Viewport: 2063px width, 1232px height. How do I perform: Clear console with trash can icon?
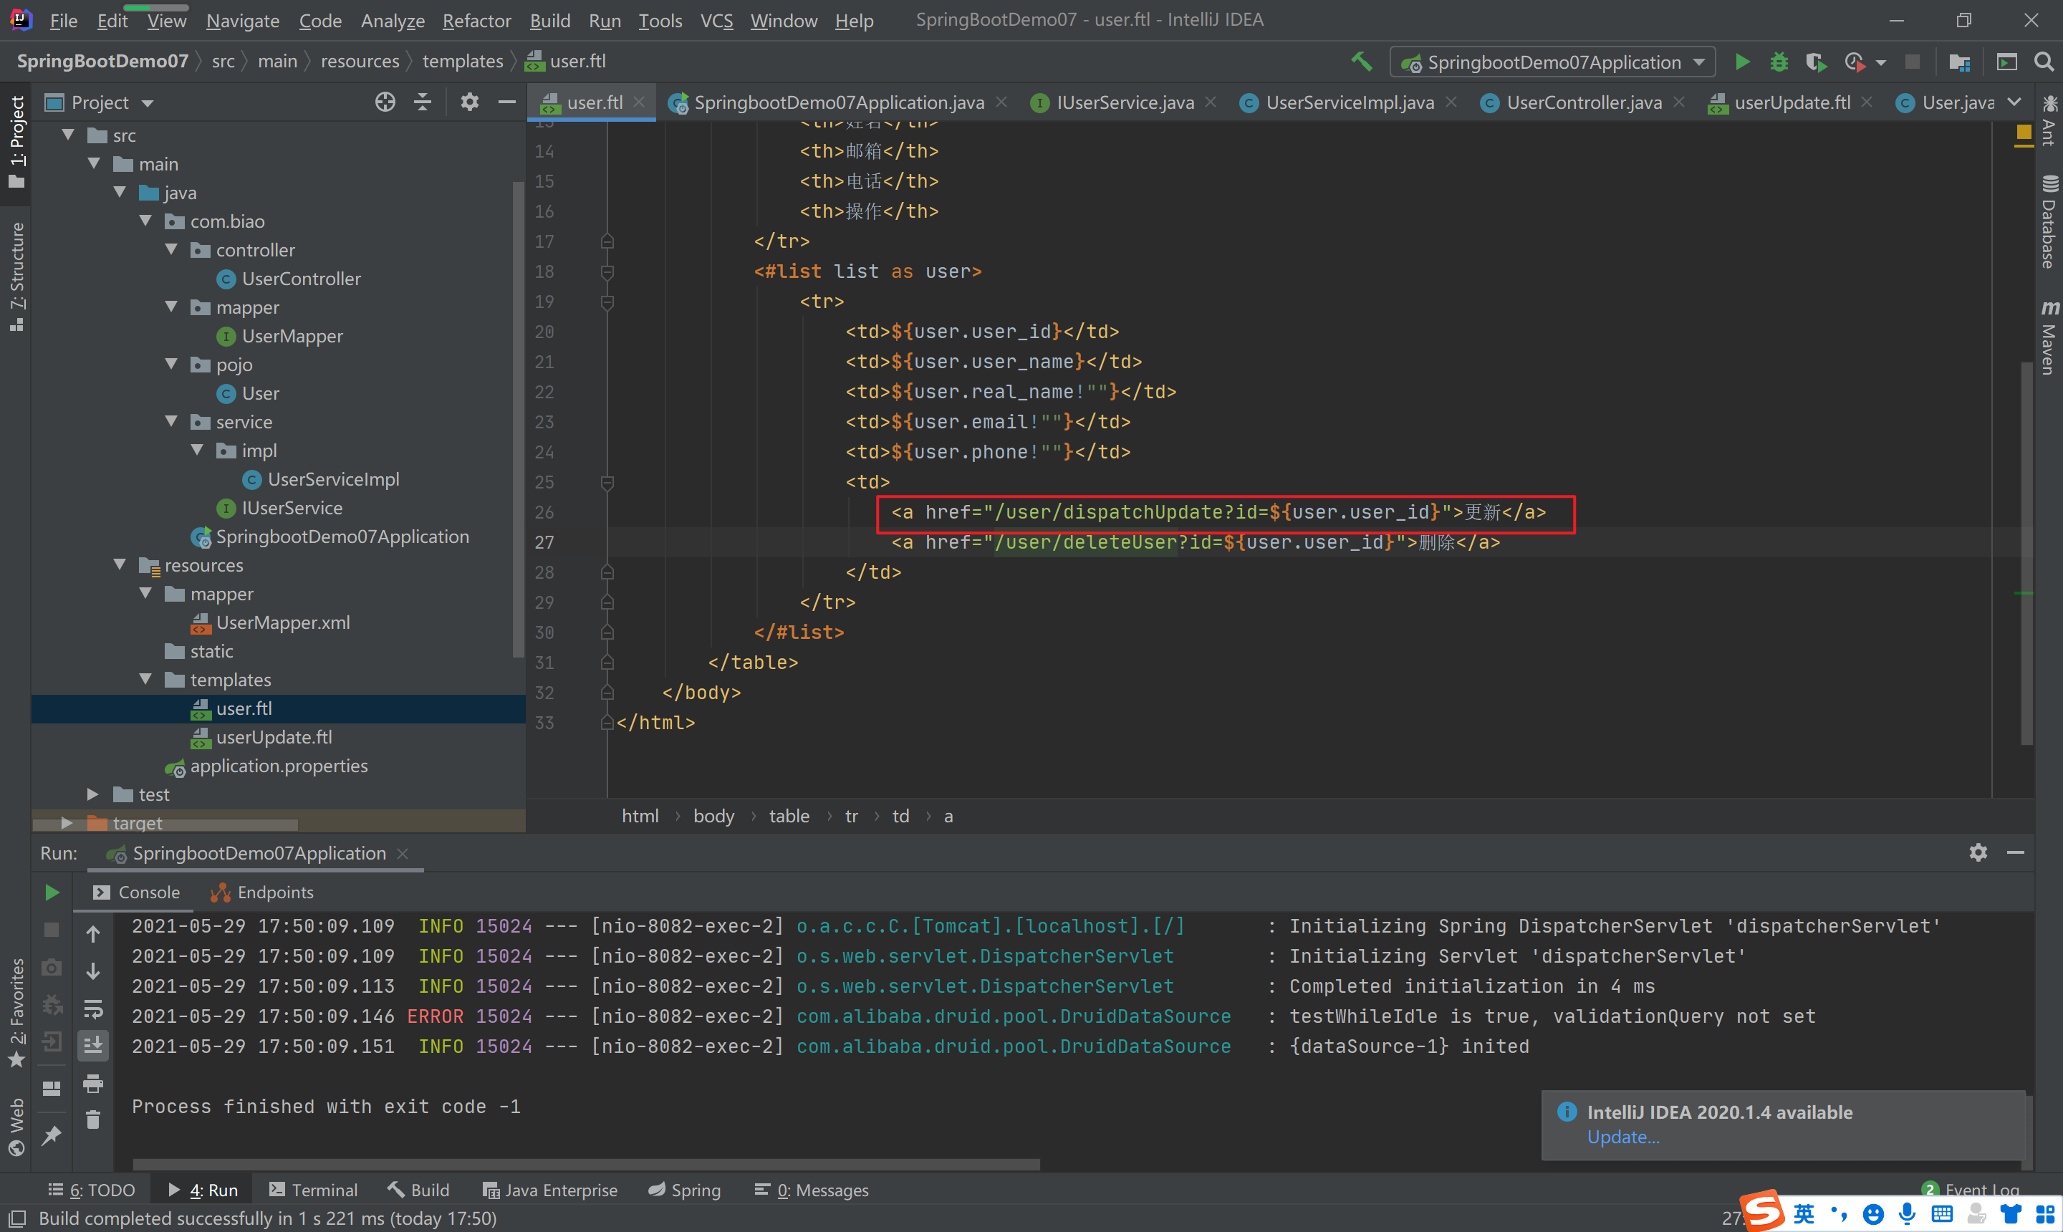(93, 1121)
